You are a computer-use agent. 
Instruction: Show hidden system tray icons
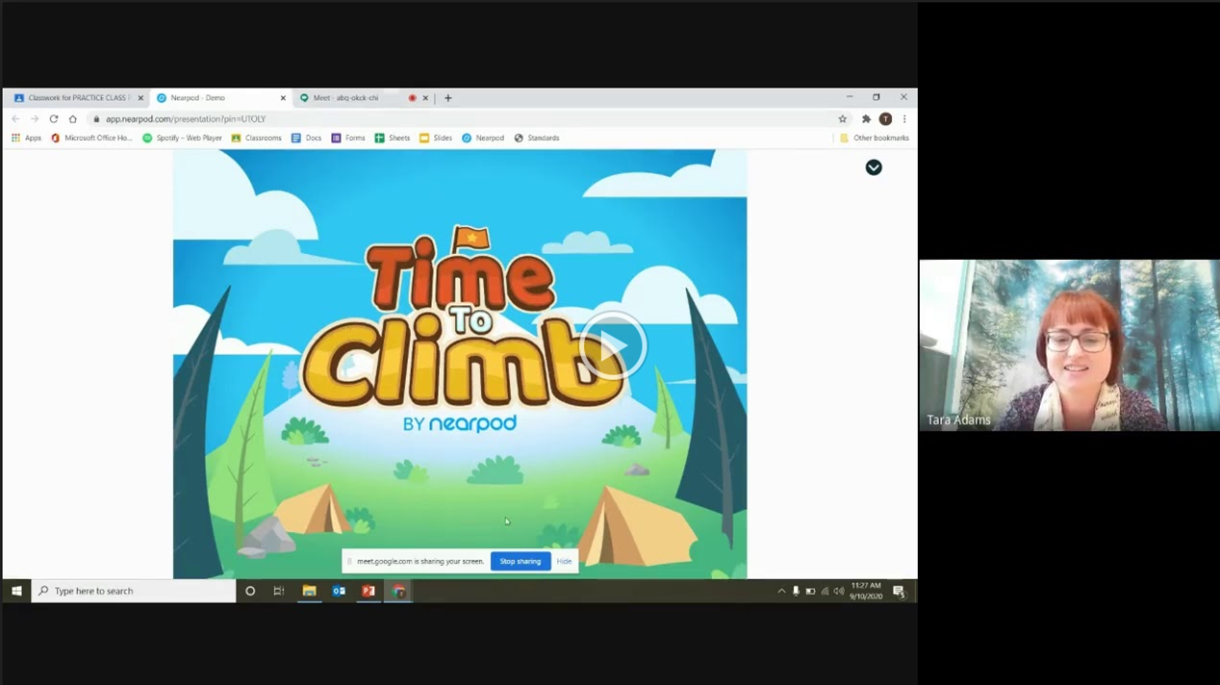(x=781, y=591)
